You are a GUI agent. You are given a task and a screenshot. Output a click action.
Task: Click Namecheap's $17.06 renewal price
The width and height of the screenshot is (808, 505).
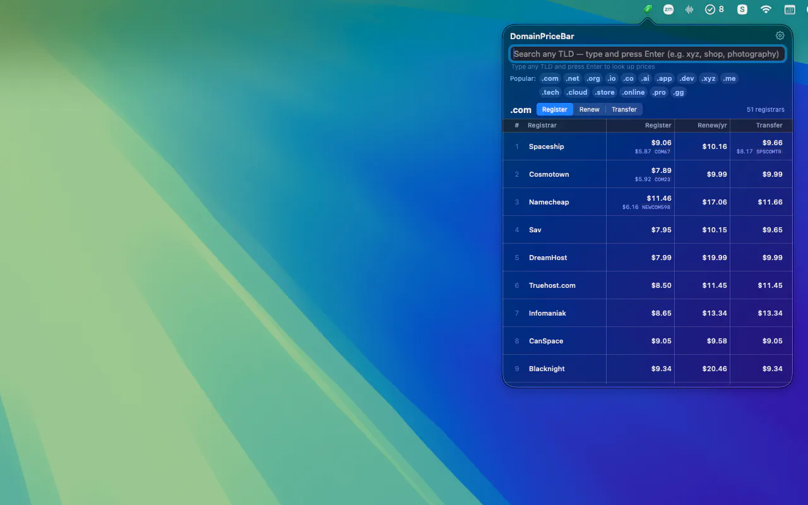click(715, 202)
